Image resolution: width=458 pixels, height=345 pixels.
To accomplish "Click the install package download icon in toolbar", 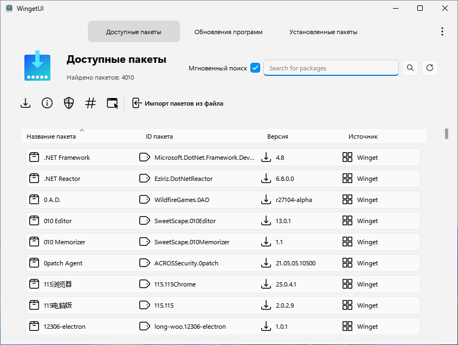I will (x=25, y=103).
